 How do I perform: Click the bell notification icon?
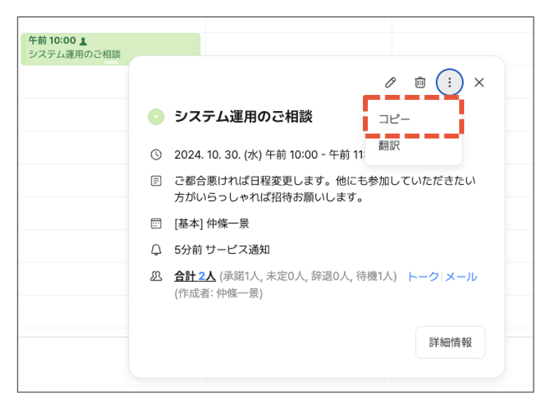click(x=156, y=250)
